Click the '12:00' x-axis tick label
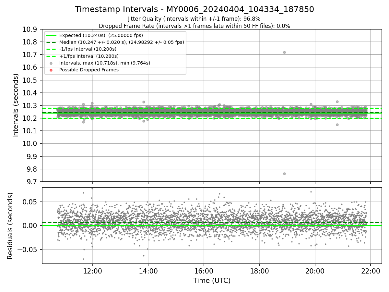 [93, 271]
